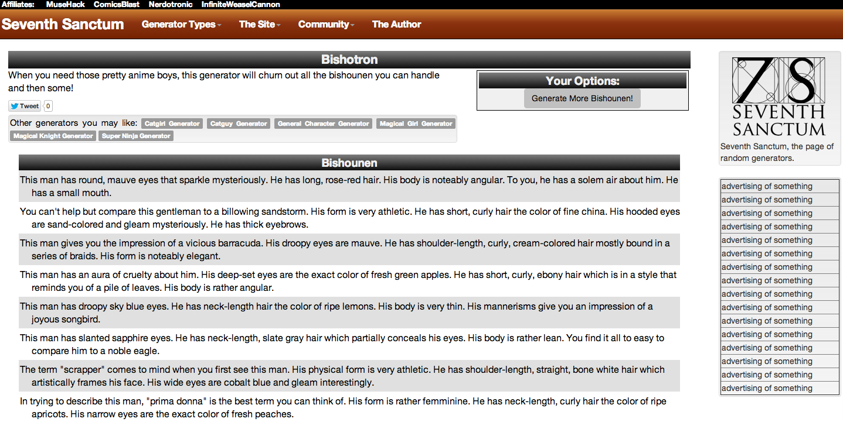The width and height of the screenshot is (843, 422).
Task: Visit the MuseHack affiliate link
Action: pyautogui.click(x=66, y=4)
